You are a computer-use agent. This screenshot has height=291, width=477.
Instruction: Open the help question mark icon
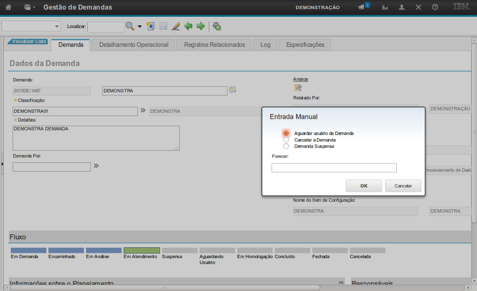point(435,7)
